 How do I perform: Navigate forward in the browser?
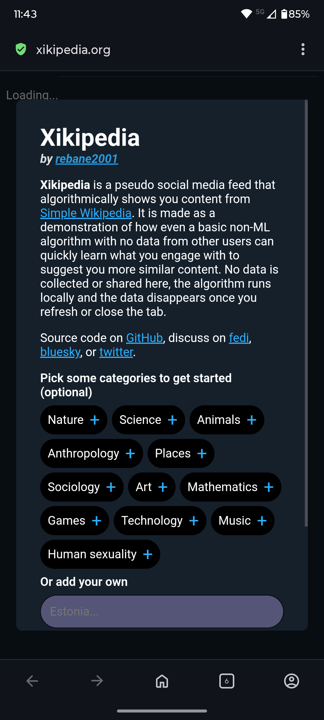click(x=97, y=681)
